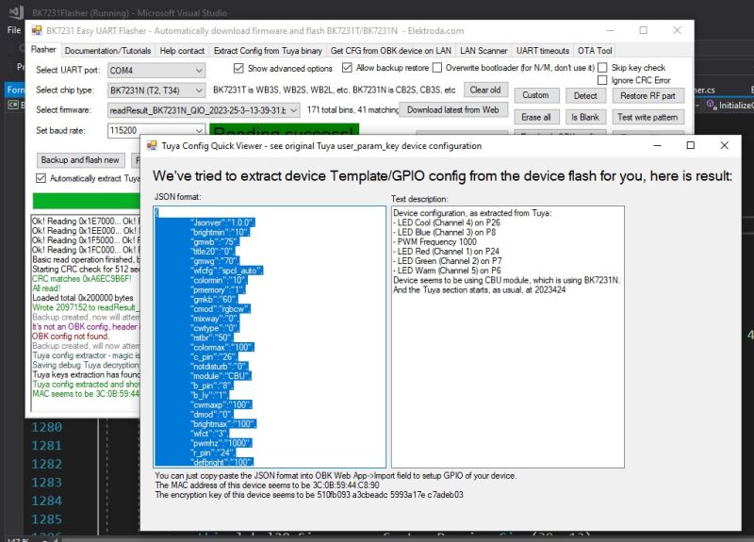Screen dimensions: 754x542
Task: Open the Flasher tab
Action: [x=43, y=50]
